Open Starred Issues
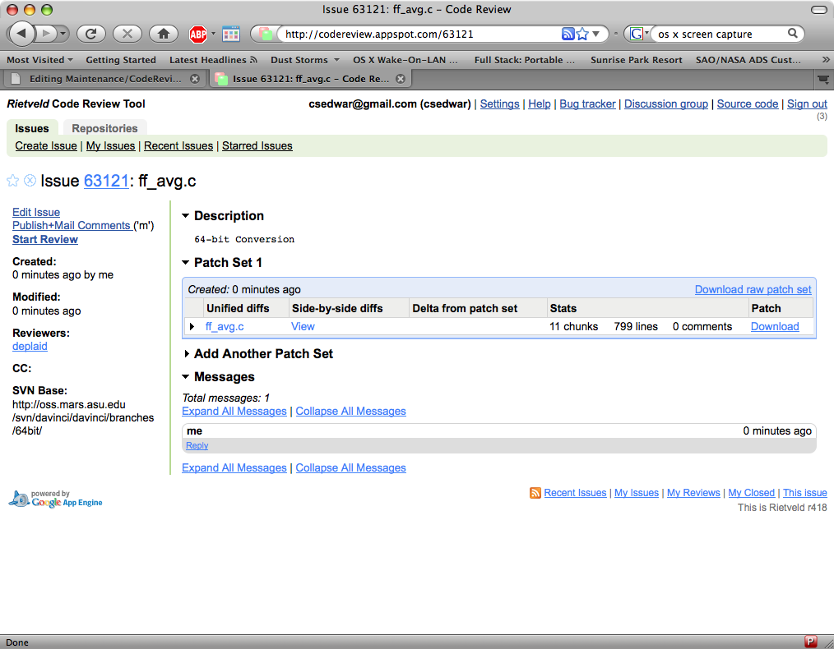The width and height of the screenshot is (834, 649). coord(257,146)
